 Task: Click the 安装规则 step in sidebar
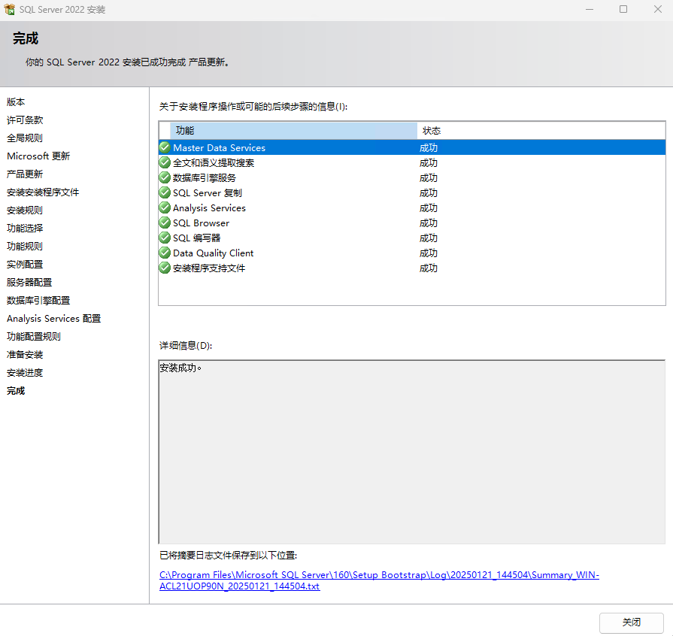(25, 210)
